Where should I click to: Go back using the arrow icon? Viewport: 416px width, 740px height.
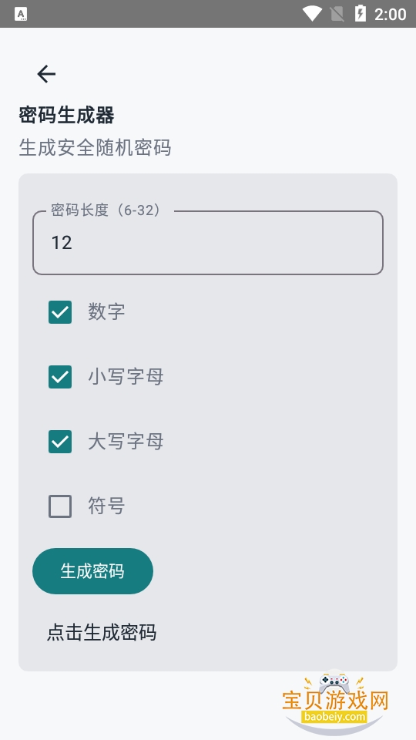coord(46,74)
